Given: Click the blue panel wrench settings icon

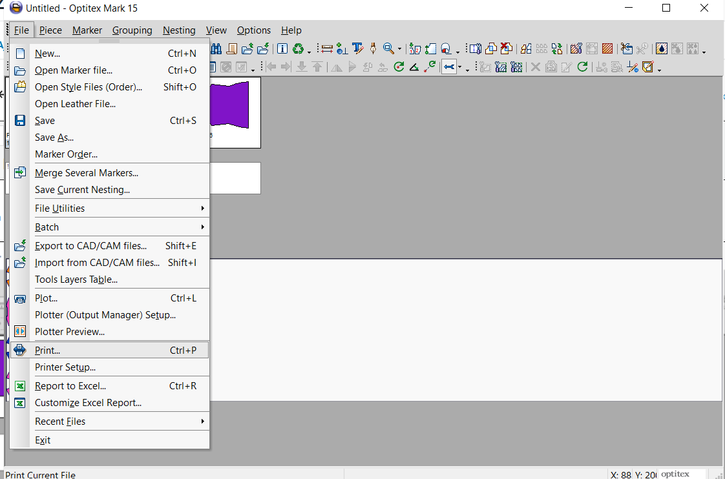Looking at the screenshot, I should (476, 48).
